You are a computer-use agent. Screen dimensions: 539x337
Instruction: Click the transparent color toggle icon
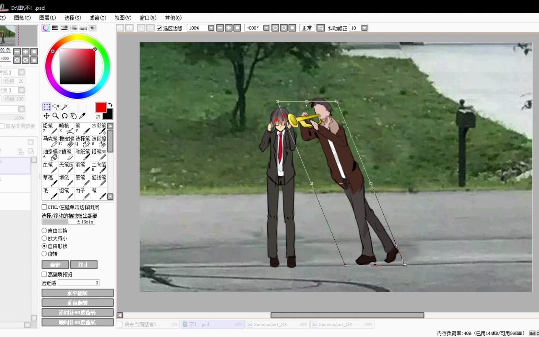pyautogui.click(x=98, y=117)
